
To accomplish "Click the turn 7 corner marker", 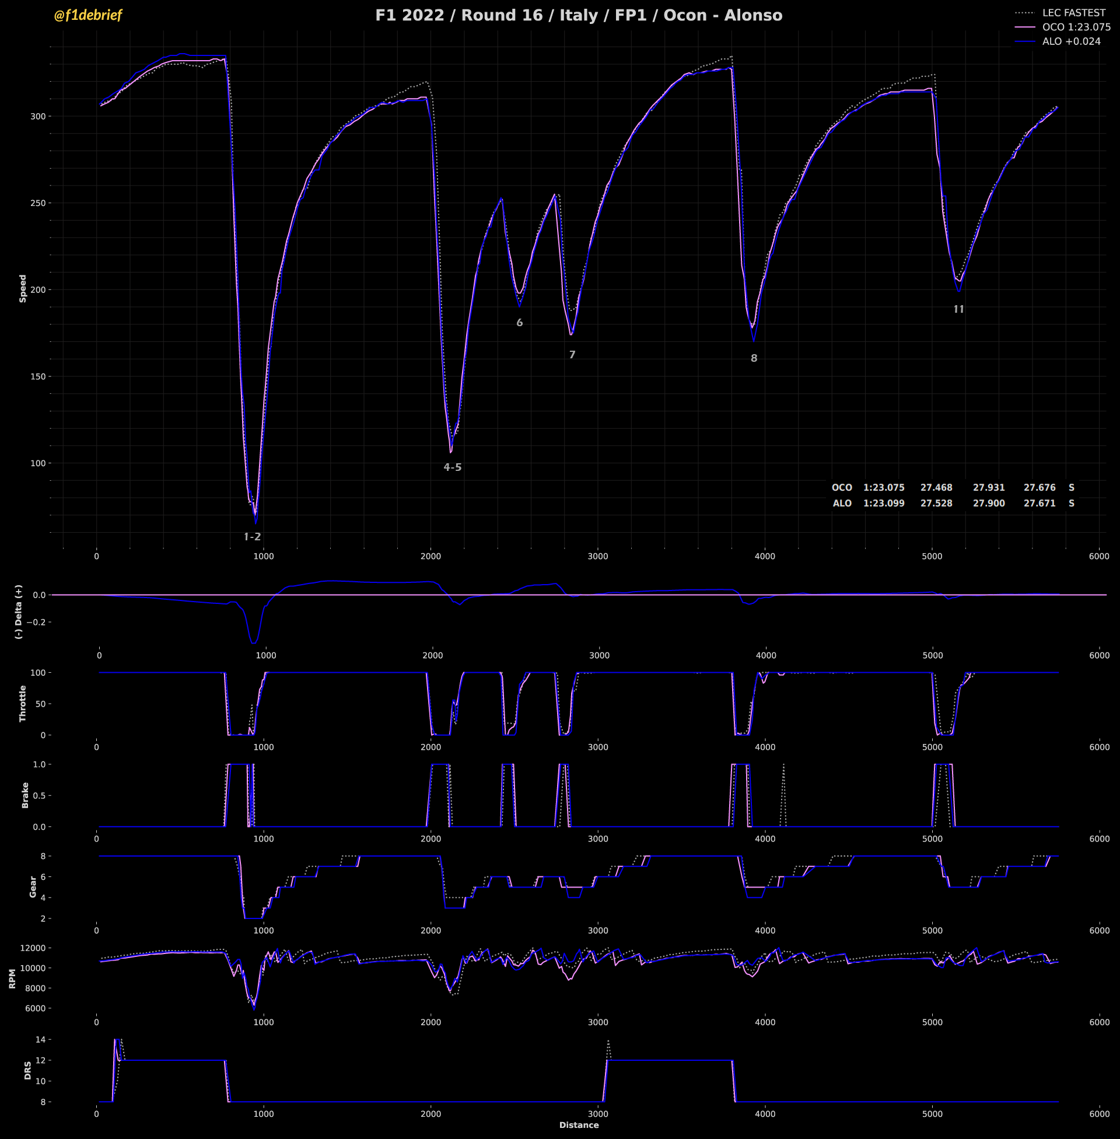I will (572, 355).
